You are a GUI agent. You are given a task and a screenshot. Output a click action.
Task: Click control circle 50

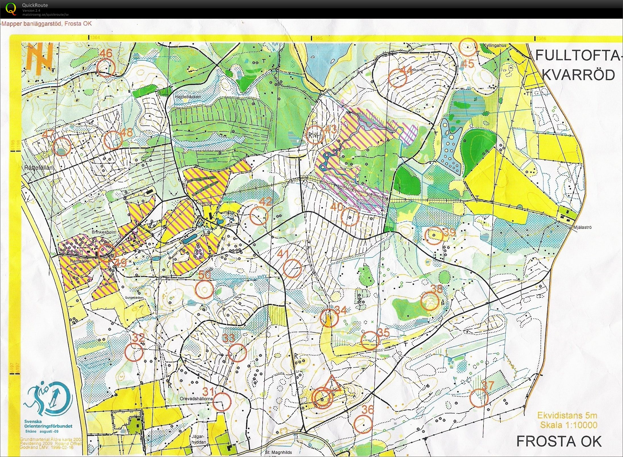coord(204,289)
